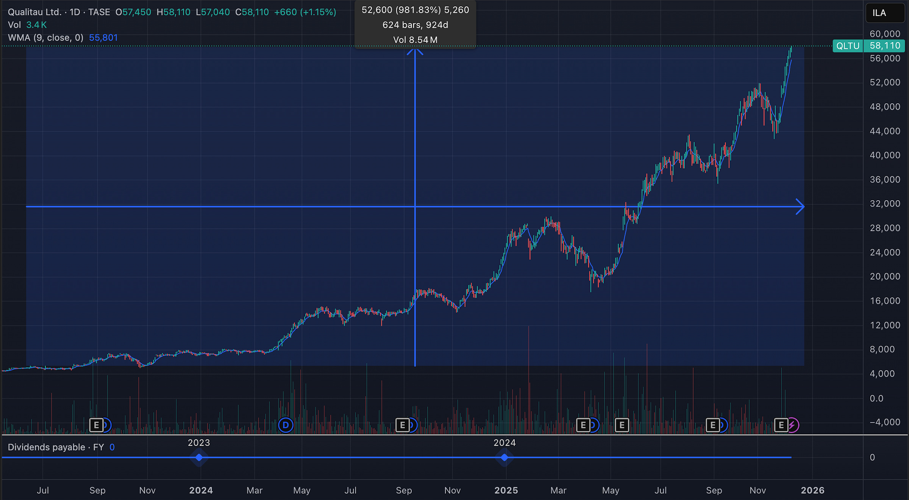Click the earnings E marker near September 2023
Screen dimensions: 909x500
96,425
